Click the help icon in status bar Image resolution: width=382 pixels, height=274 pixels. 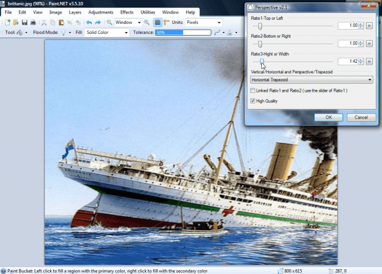4,271
